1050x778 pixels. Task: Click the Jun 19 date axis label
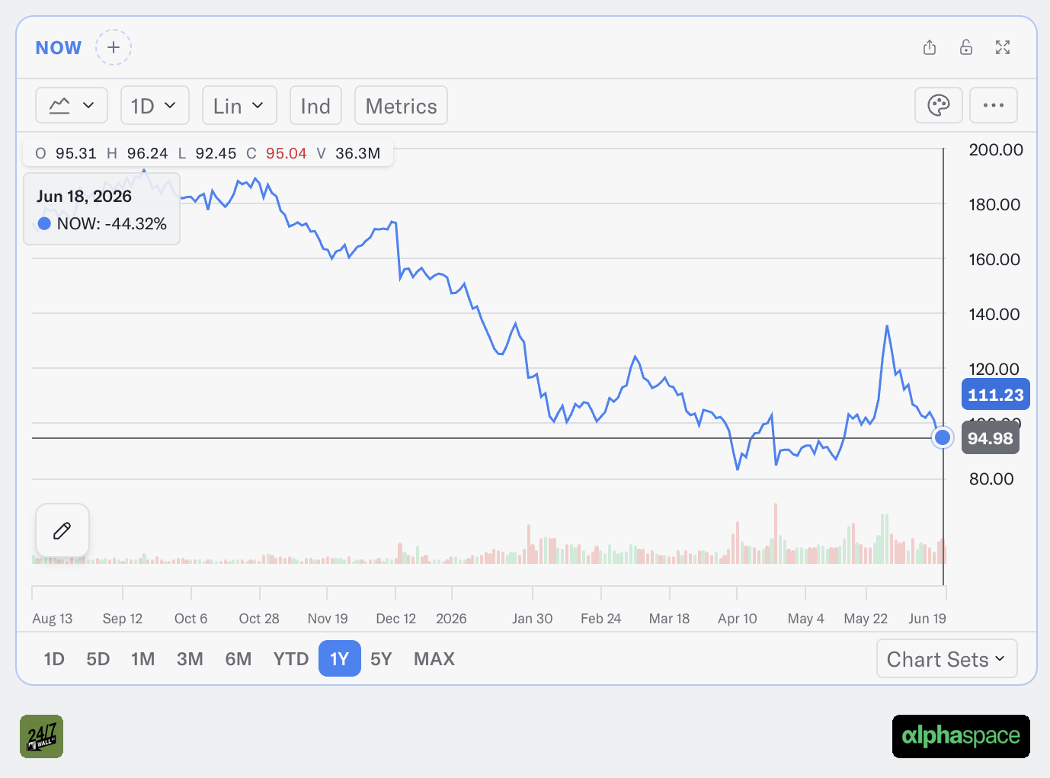click(x=927, y=619)
